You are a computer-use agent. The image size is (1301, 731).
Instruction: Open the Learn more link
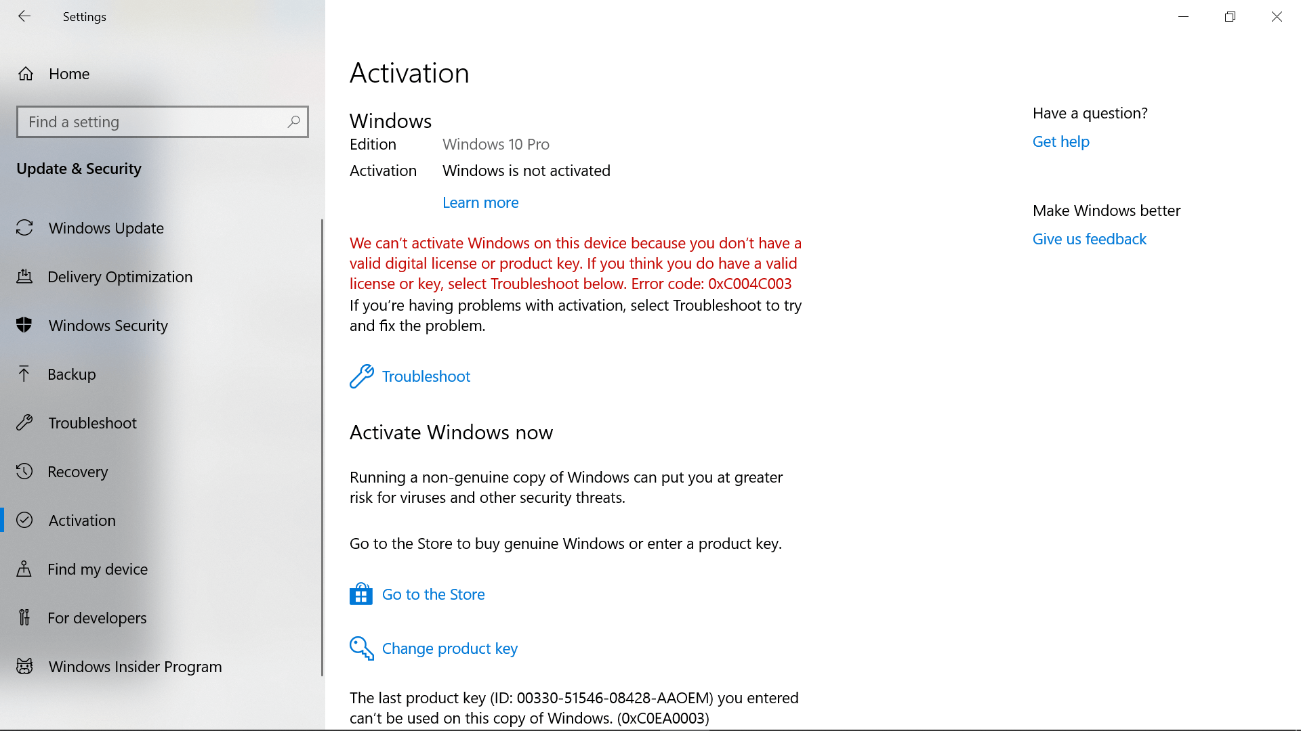pyautogui.click(x=480, y=202)
